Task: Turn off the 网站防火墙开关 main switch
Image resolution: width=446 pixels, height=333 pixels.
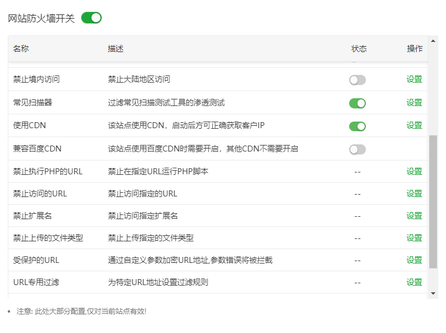Action: tap(91, 18)
